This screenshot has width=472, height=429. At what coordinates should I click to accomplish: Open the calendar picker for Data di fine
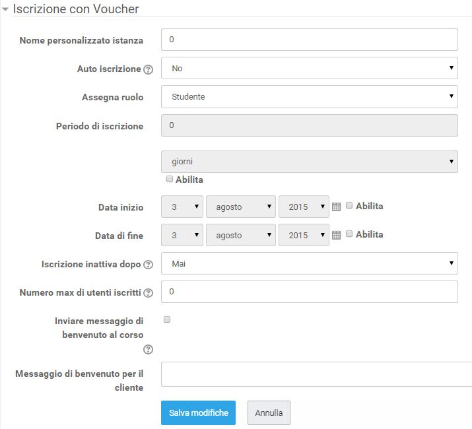(336, 235)
